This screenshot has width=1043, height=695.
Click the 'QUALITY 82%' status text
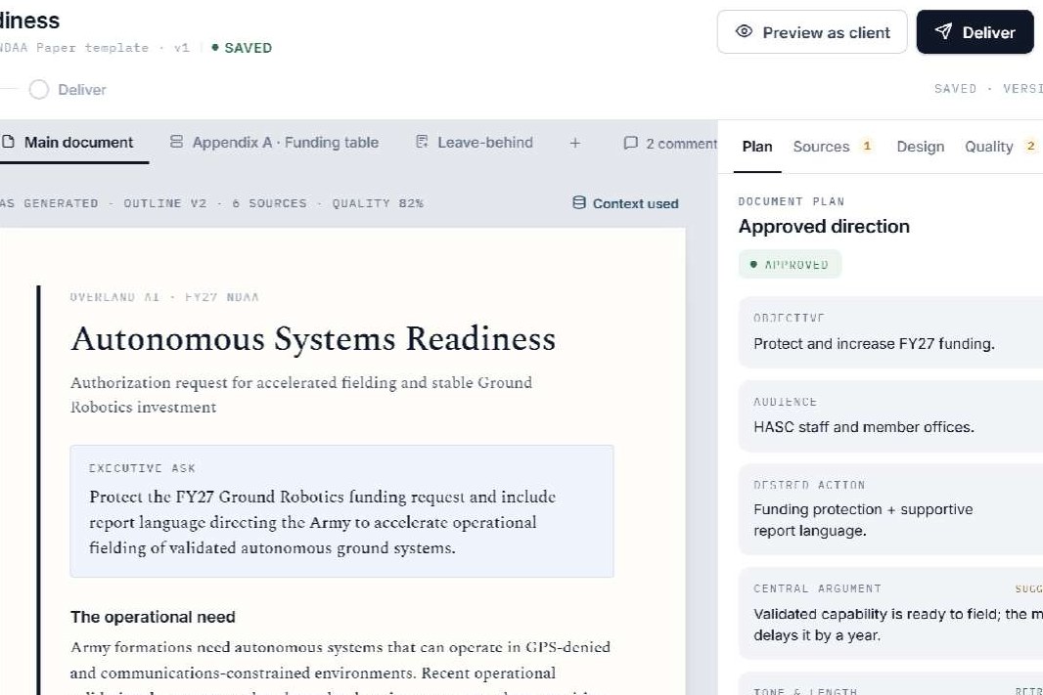(378, 203)
